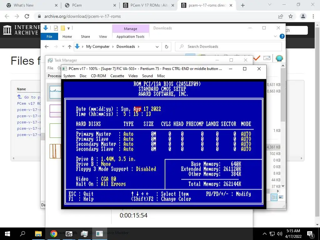Switch to the View ribbon tab
320x240 pixels.
click(103, 37)
